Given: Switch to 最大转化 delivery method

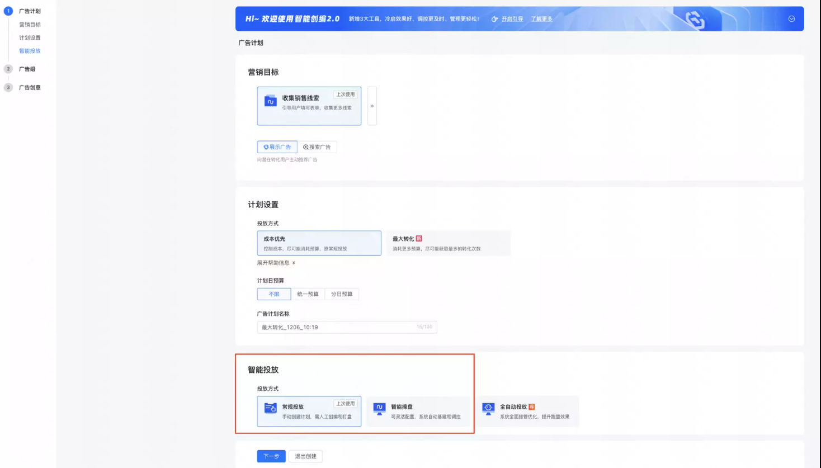Looking at the screenshot, I should [447, 243].
